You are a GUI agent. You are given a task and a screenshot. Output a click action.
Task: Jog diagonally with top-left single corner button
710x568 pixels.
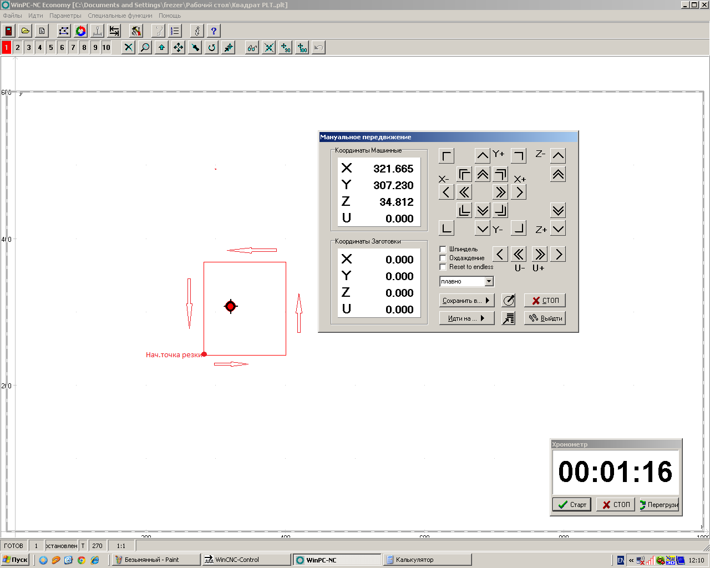click(x=446, y=156)
